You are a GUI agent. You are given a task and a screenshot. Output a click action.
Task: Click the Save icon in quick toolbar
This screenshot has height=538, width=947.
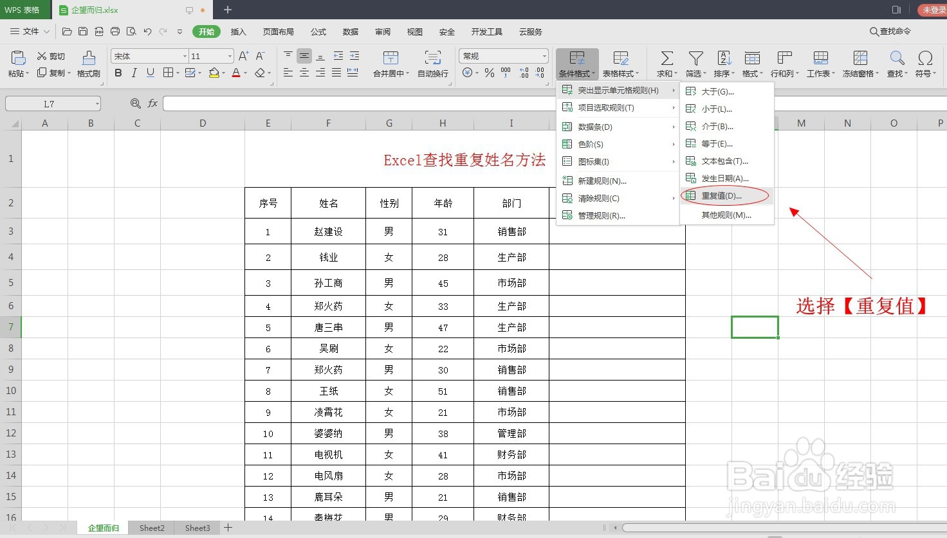(x=83, y=31)
